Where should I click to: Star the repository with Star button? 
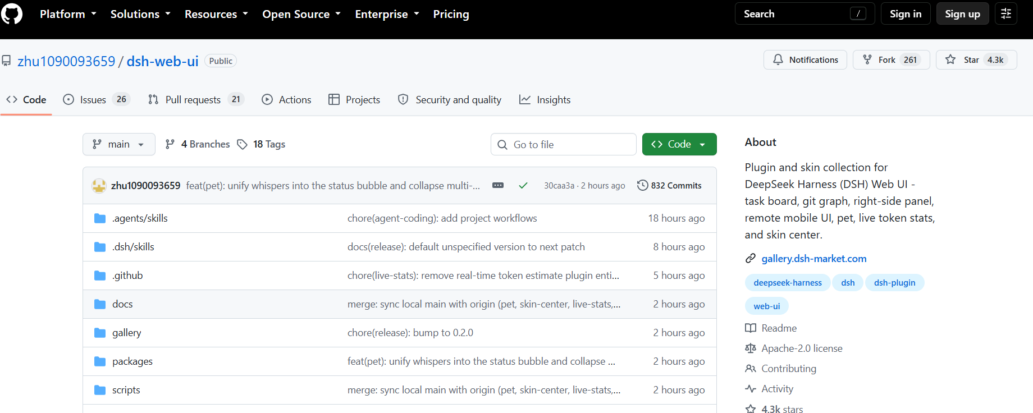(976, 59)
